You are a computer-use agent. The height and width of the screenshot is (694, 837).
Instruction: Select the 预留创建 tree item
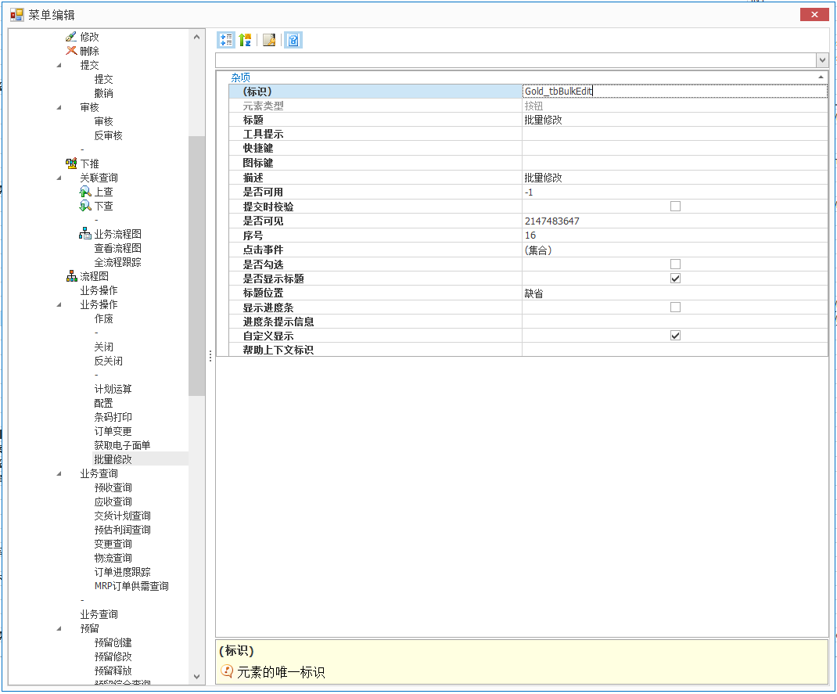(113, 642)
